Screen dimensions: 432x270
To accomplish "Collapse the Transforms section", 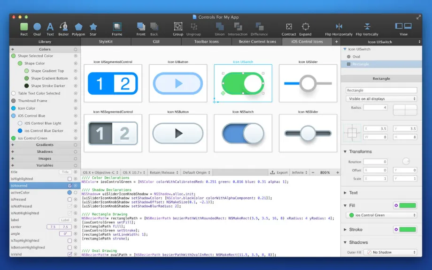I will [x=345, y=151].
